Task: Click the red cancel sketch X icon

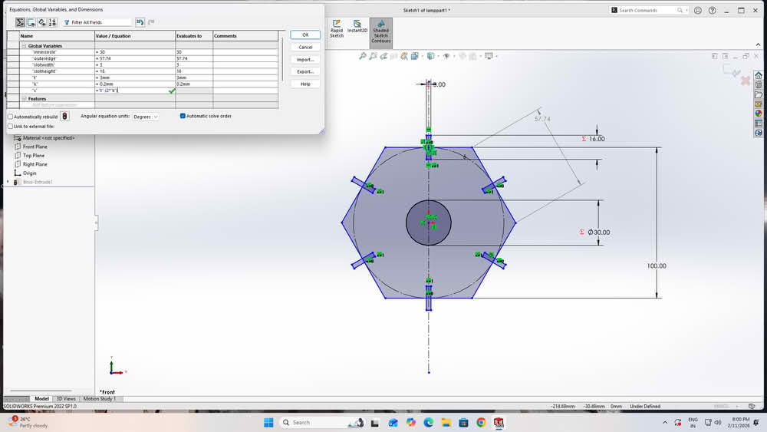Action: (746, 81)
